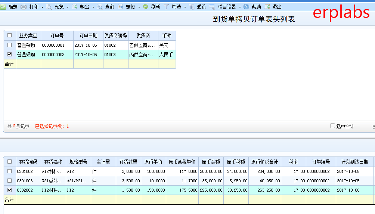
Task: Click the 币种 column header
Action: click(x=167, y=35)
